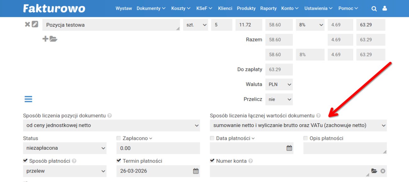The width and height of the screenshot is (409, 182).
Task: Open the calendar for Termin płatności
Action: point(195,171)
